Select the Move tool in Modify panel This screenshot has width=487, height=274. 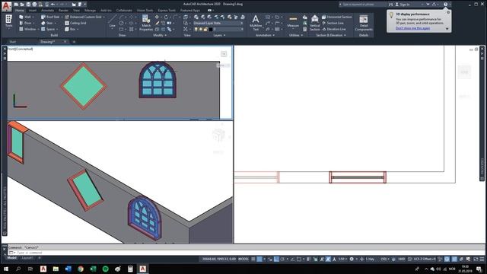pos(158,17)
